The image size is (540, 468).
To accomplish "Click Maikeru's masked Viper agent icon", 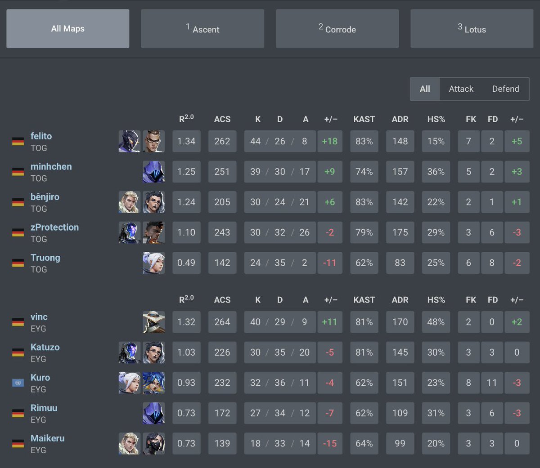I will click(153, 443).
